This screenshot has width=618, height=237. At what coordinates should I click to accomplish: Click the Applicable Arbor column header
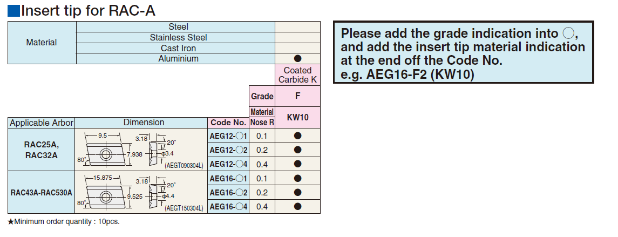pyautogui.click(x=42, y=123)
